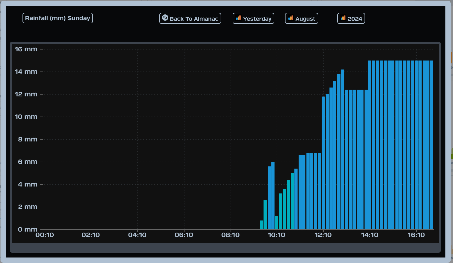The image size is (453, 263).
Task: Click the Back To Almanac button
Action: (x=190, y=18)
